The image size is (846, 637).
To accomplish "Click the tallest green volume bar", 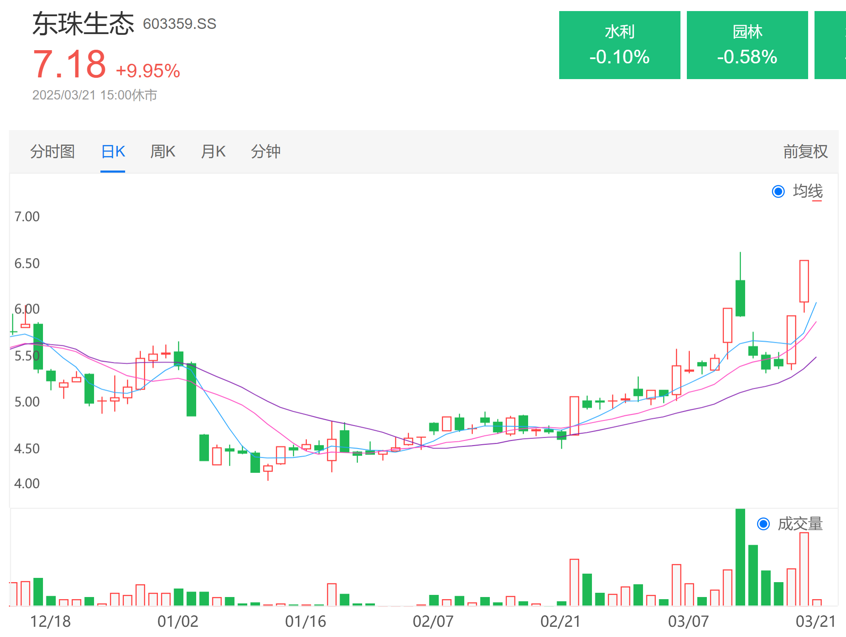I will (x=740, y=557).
